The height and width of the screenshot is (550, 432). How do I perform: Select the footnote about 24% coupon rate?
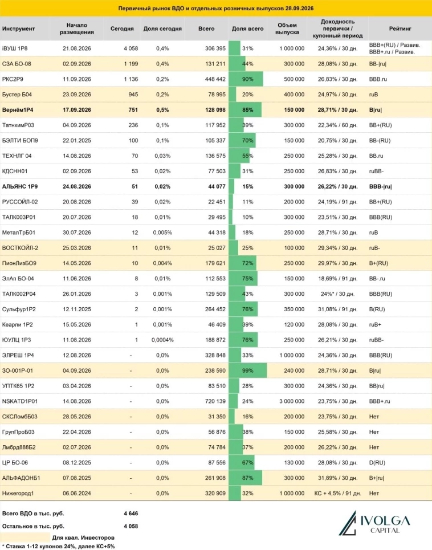click(x=58, y=547)
